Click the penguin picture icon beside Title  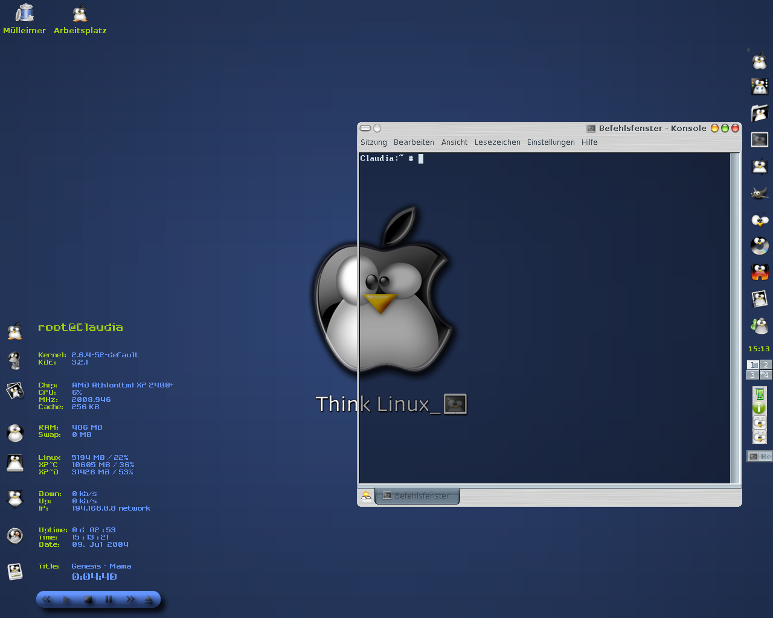pos(15,572)
